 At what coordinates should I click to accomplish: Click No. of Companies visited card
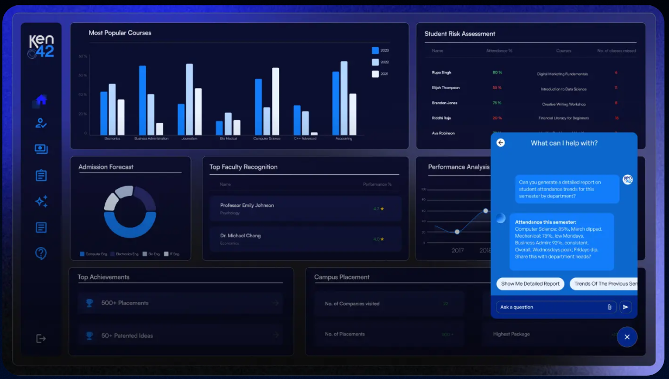click(389, 304)
